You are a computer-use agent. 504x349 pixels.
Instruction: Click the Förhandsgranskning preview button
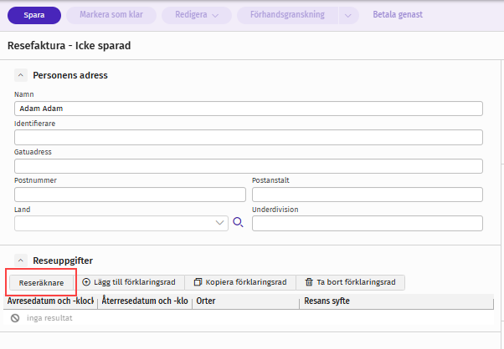point(287,15)
